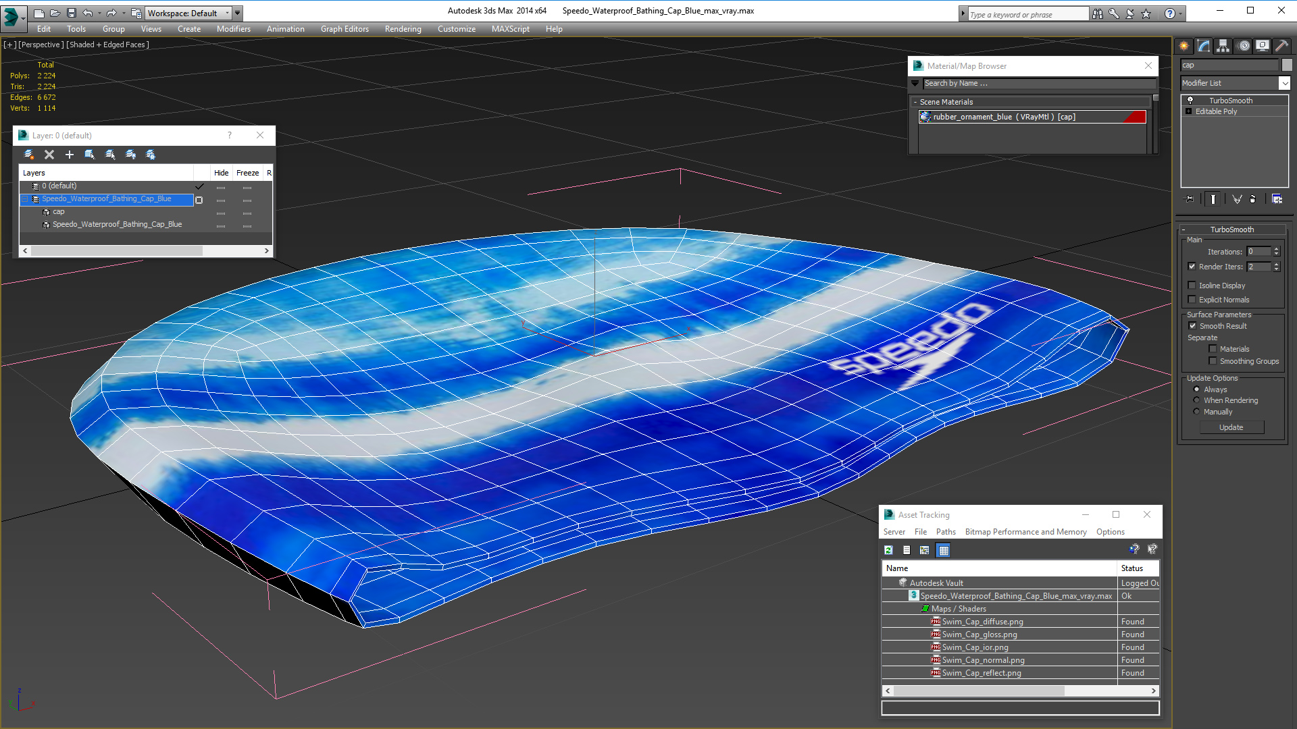The width and height of the screenshot is (1297, 729).
Task: Click the Redo arrow icon
Action: pyautogui.click(x=111, y=13)
